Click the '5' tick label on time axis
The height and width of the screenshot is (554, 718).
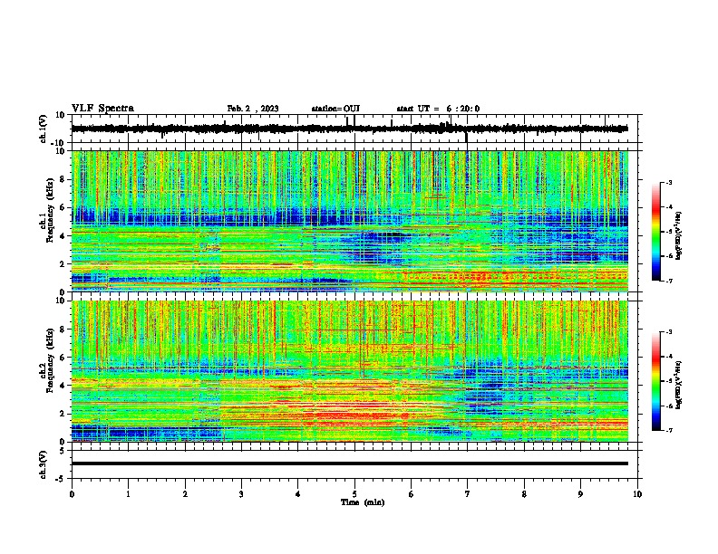[x=354, y=494]
